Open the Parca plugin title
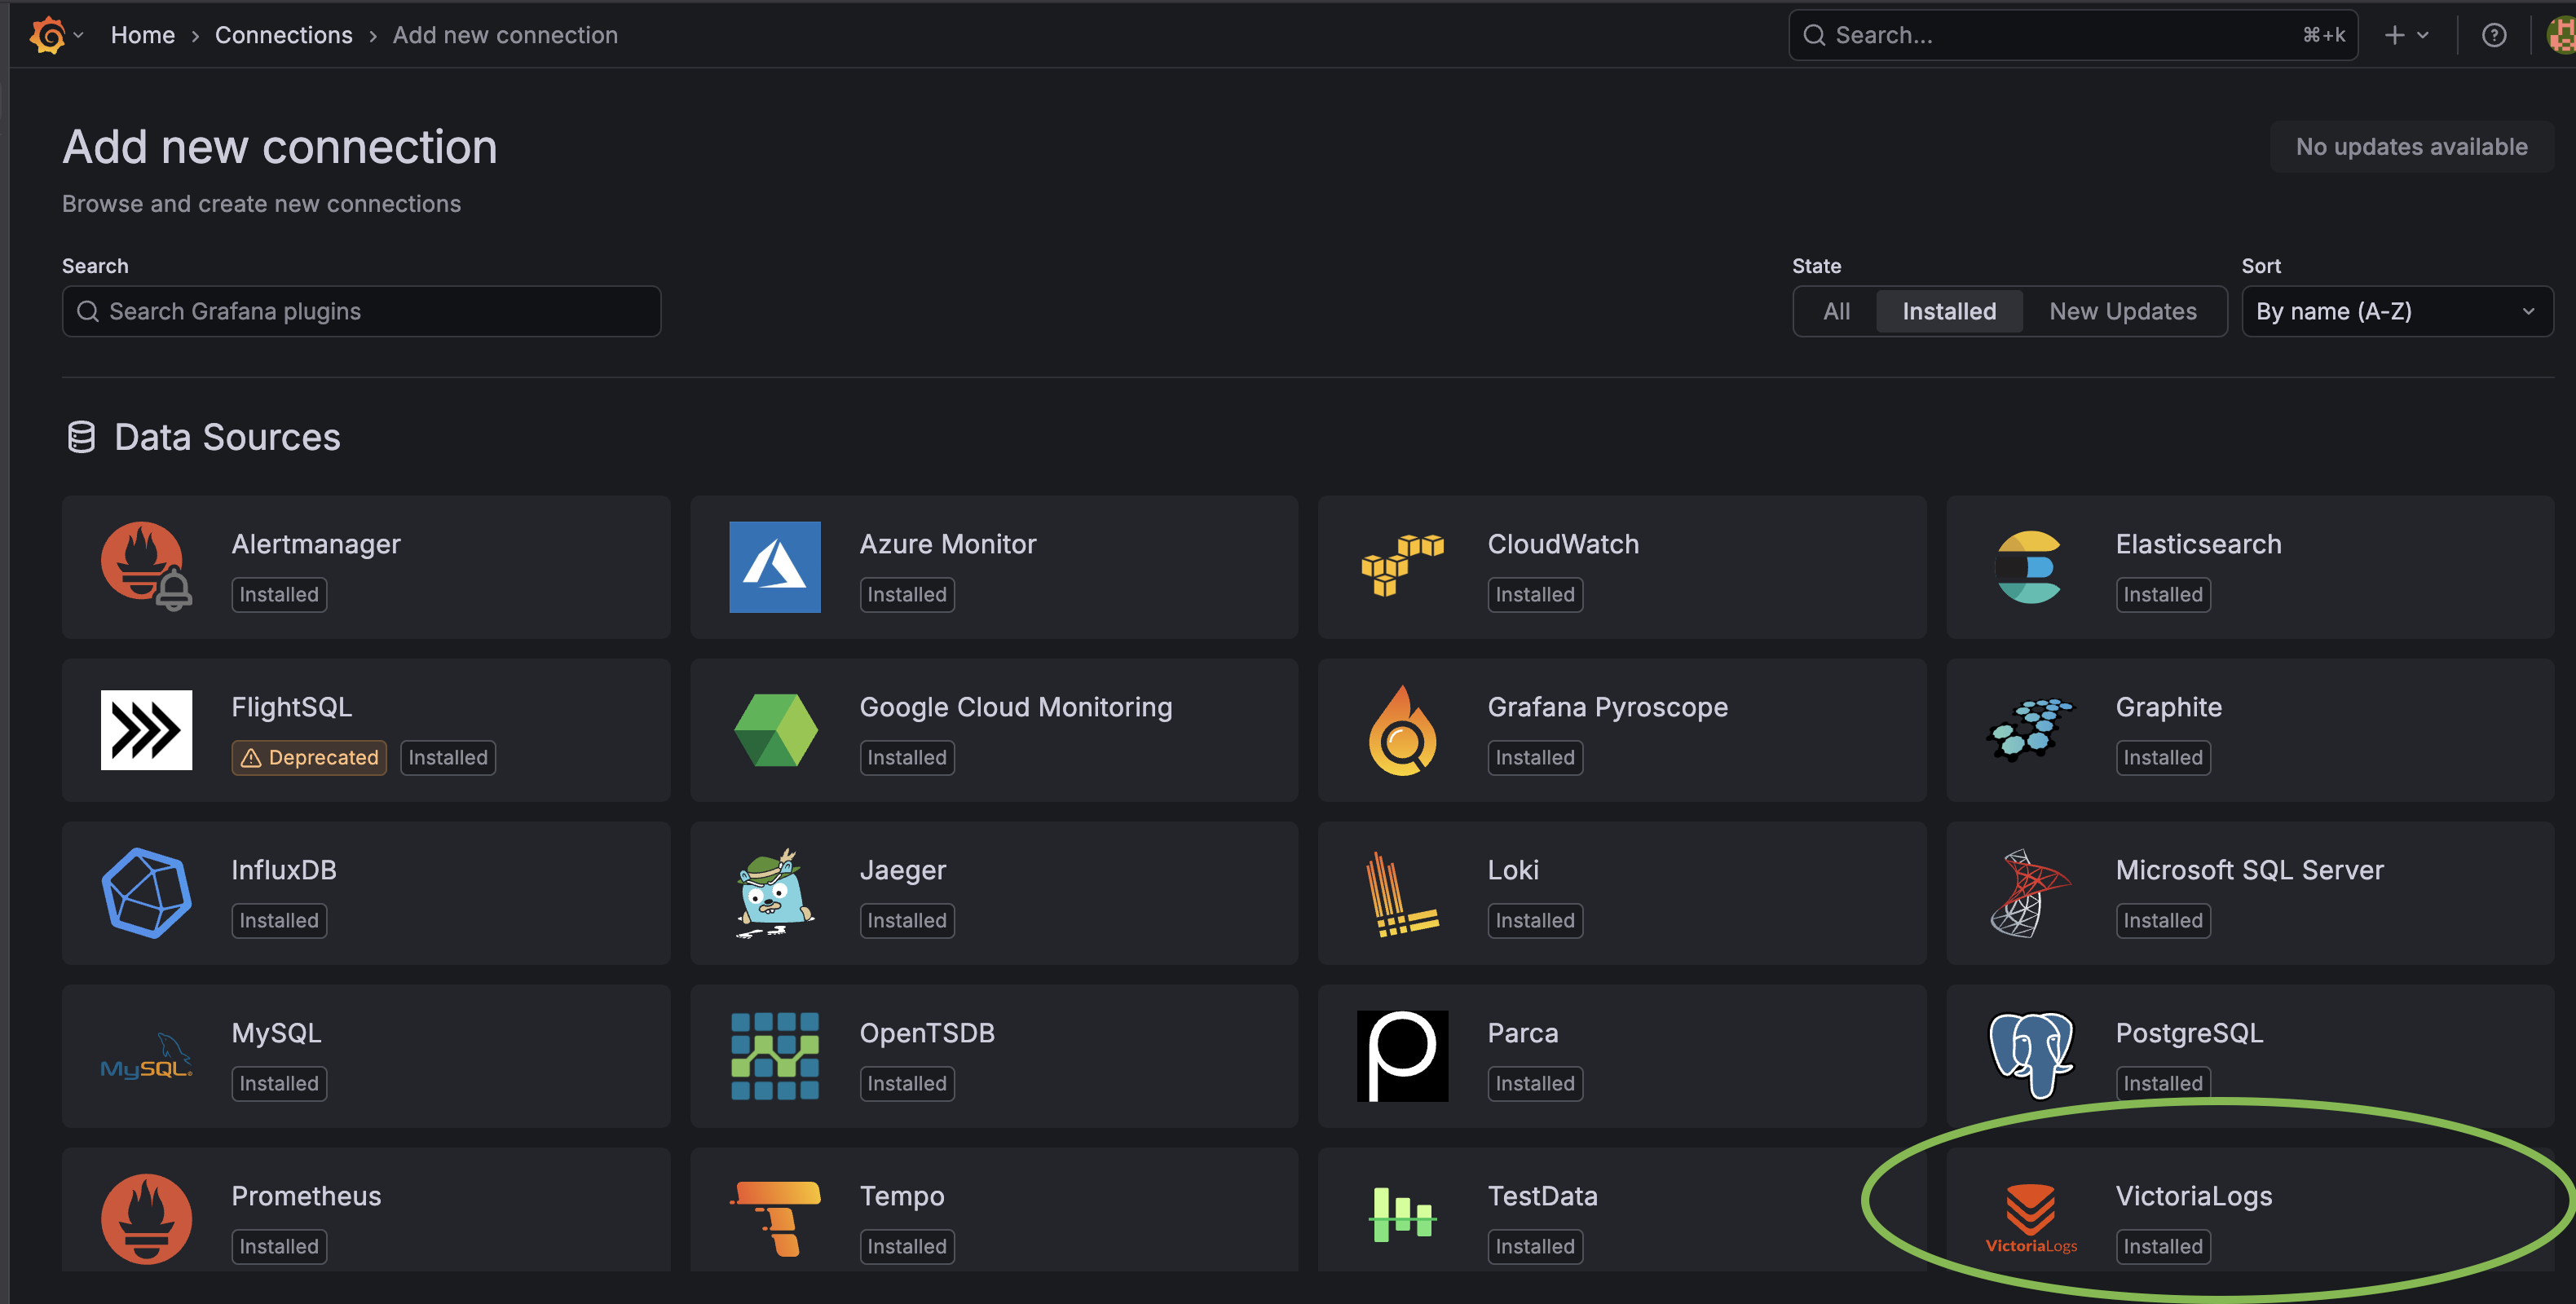Viewport: 2576px width, 1304px height. point(1522,1032)
